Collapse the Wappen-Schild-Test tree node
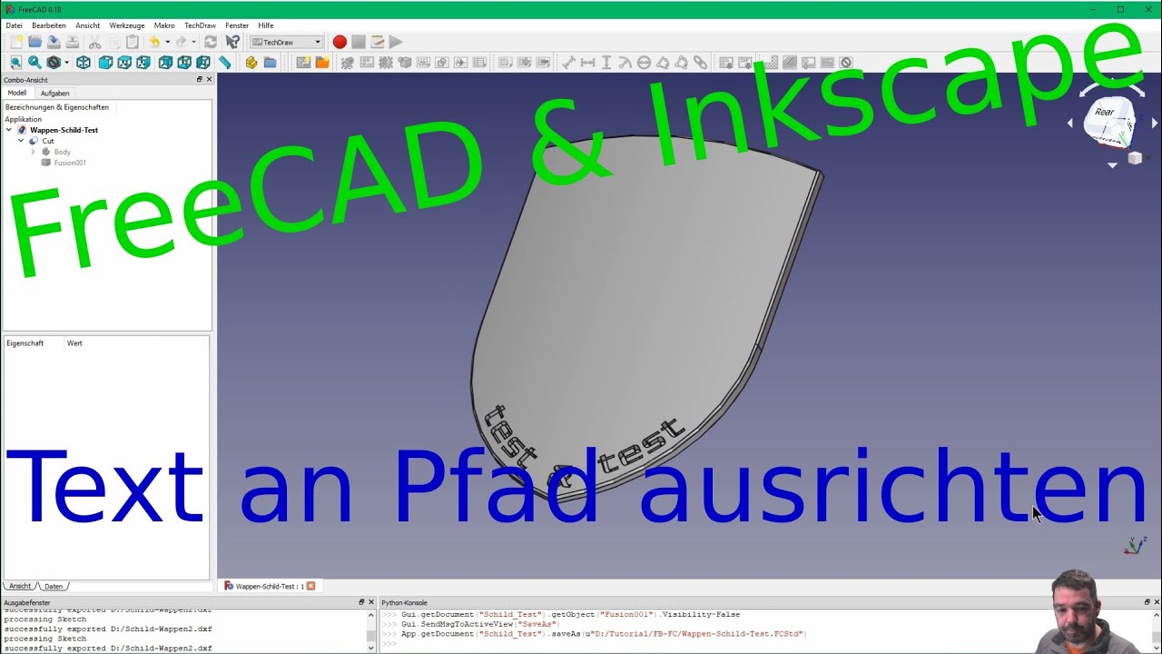The image size is (1162, 654). (x=9, y=130)
